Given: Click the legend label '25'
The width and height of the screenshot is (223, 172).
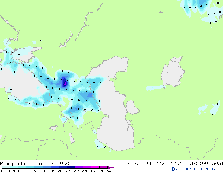Looking at the screenshot, I should (x=68, y=171).
